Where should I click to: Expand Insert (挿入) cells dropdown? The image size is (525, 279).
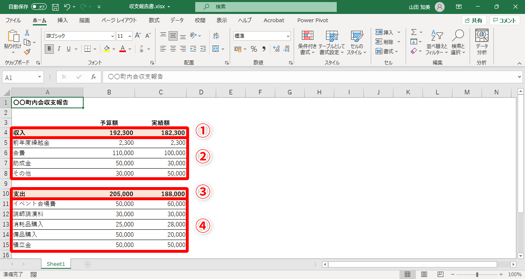(x=399, y=32)
